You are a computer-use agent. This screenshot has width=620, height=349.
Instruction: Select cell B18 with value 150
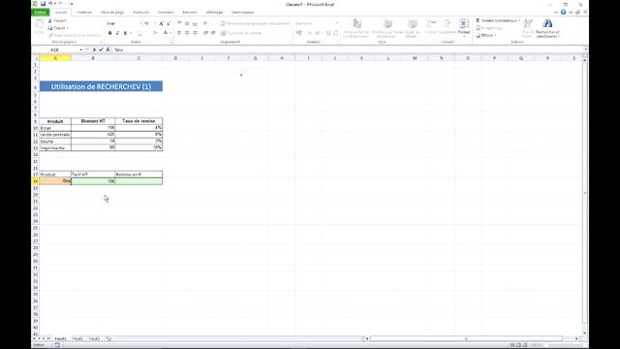[x=93, y=181]
